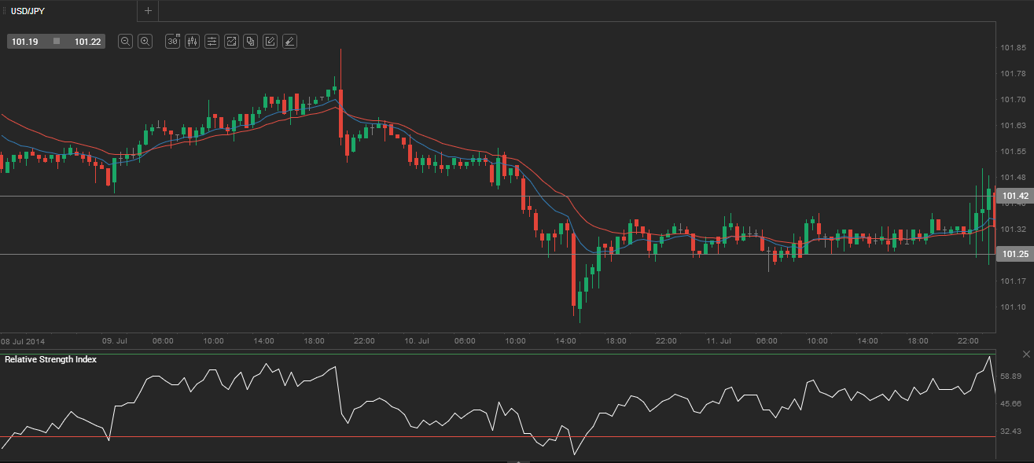Image resolution: width=1034 pixels, height=463 pixels.
Task: Open the candlestick chart type menu
Action: point(192,42)
